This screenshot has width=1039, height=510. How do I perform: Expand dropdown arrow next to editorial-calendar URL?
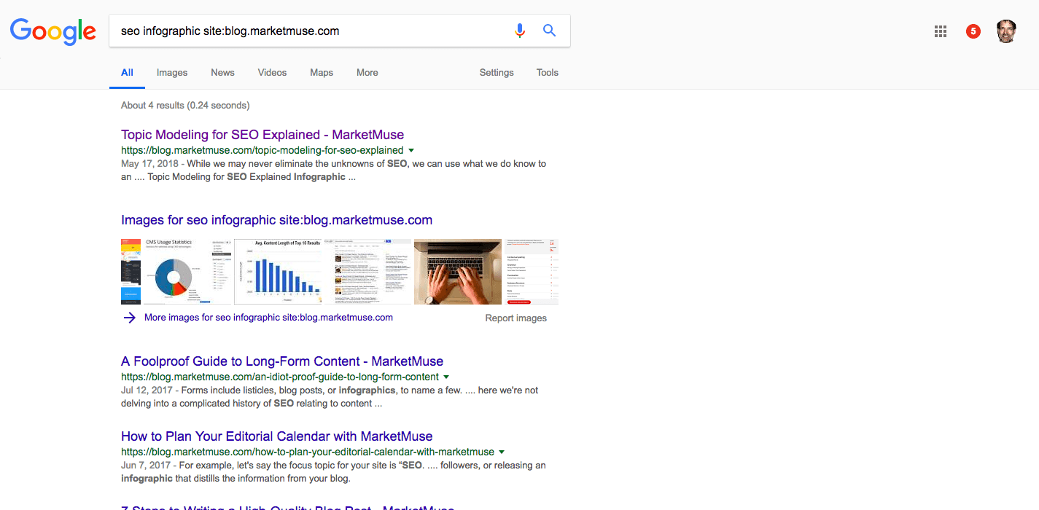click(x=502, y=452)
